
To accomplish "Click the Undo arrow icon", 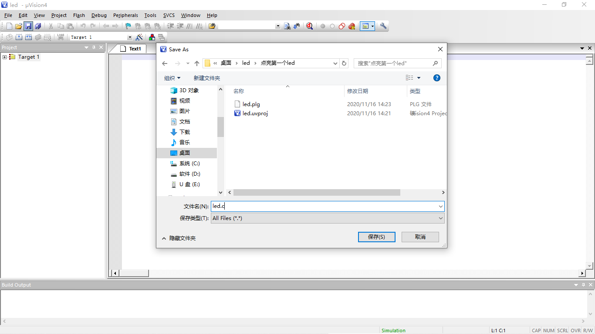I will pyautogui.click(x=83, y=26).
